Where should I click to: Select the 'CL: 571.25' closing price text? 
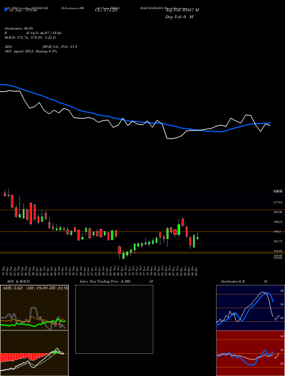click(106, 10)
